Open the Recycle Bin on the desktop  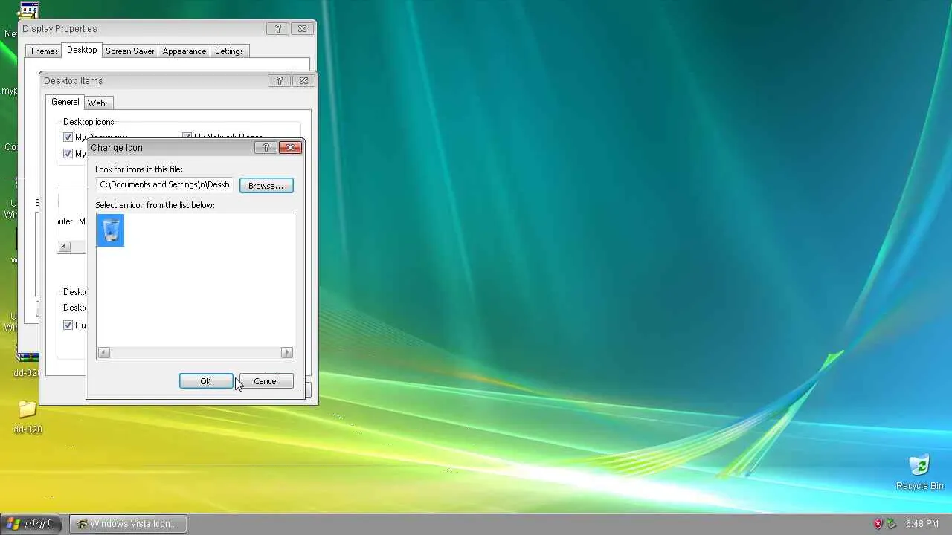coord(920,472)
